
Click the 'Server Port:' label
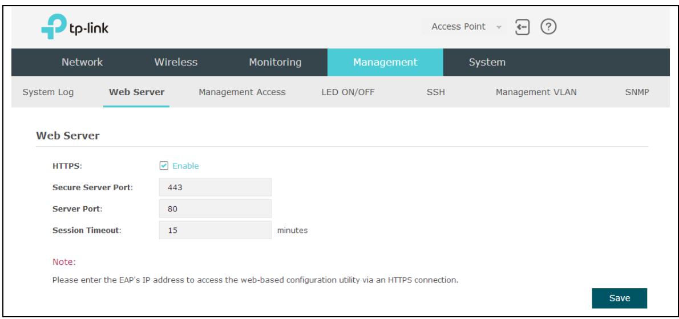pos(78,209)
